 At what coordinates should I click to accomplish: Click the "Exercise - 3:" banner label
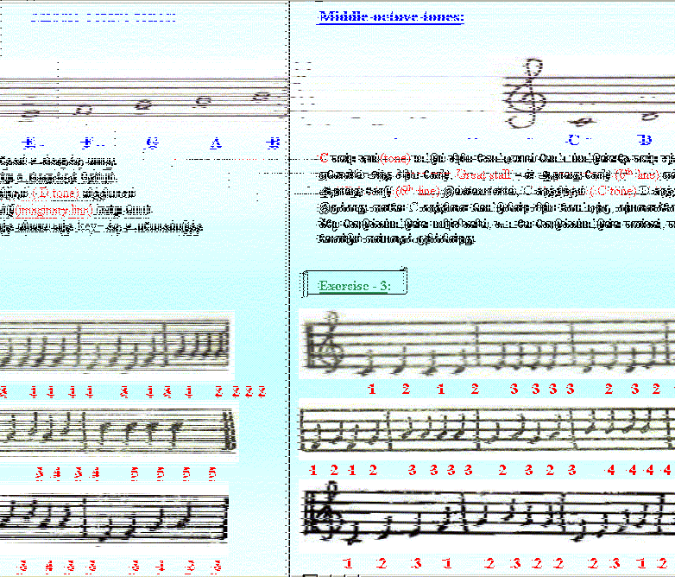tap(356, 286)
